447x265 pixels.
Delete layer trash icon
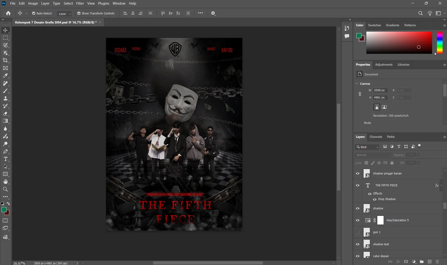438,262
